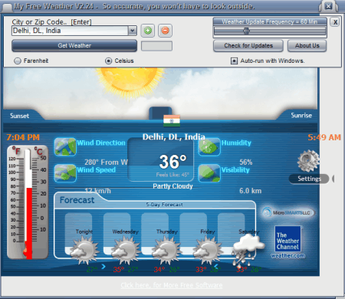345x299 pixels.
Task: Click the 7:04 PM sunset time
Action: coord(23,137)
